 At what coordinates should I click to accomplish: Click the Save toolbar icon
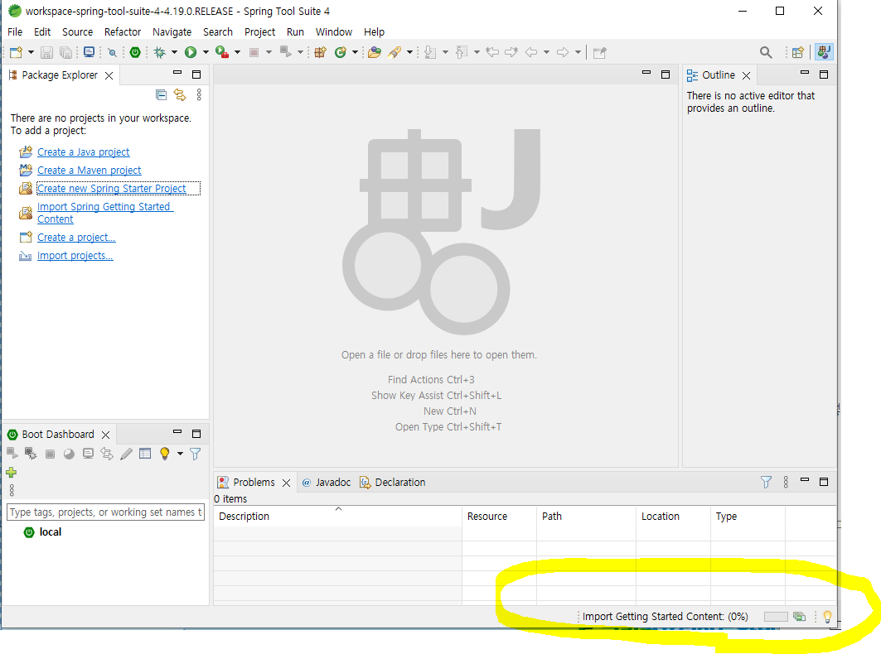pyautogui.click(x=46, y=52)
